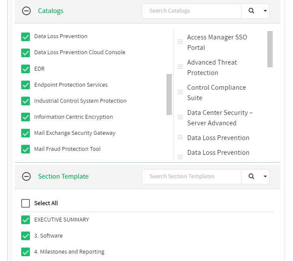Image resolution: width=293 pixels, height=261 pixels.
Task: Click the Mail Fraud Protection Tool label
Action: click(x=67, y=149)
